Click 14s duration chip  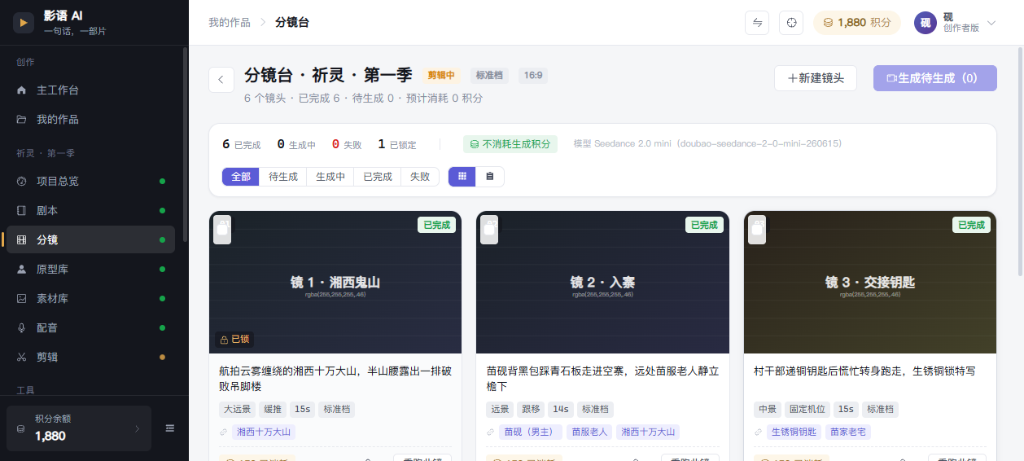pos(559,410)
